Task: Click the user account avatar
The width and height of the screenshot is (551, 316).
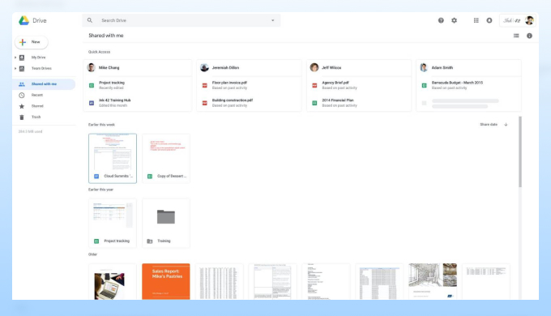Action: pyautogui.click(x=529, y=20)
